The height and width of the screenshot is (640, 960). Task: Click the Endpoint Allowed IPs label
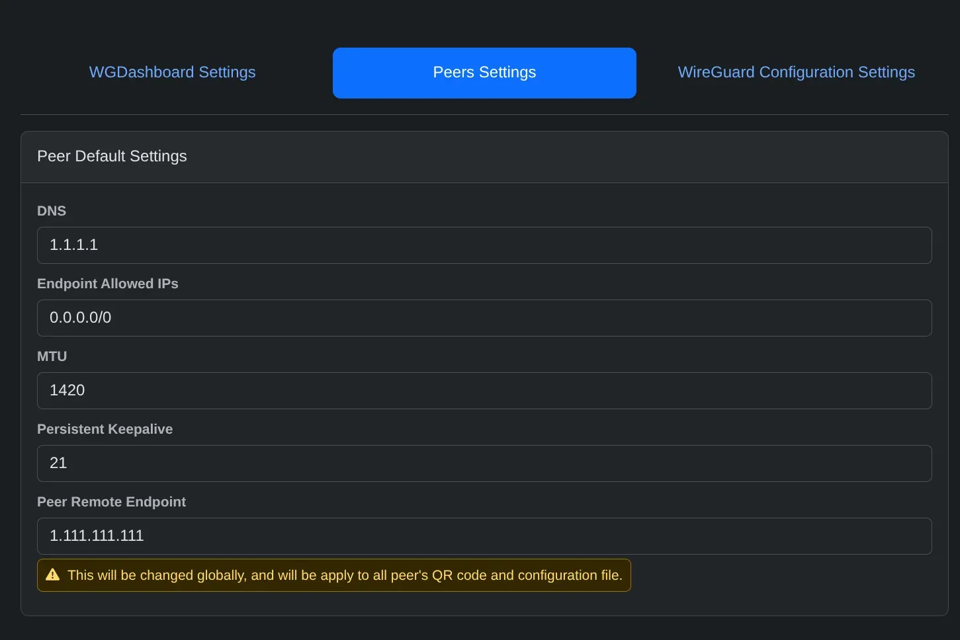108,284
